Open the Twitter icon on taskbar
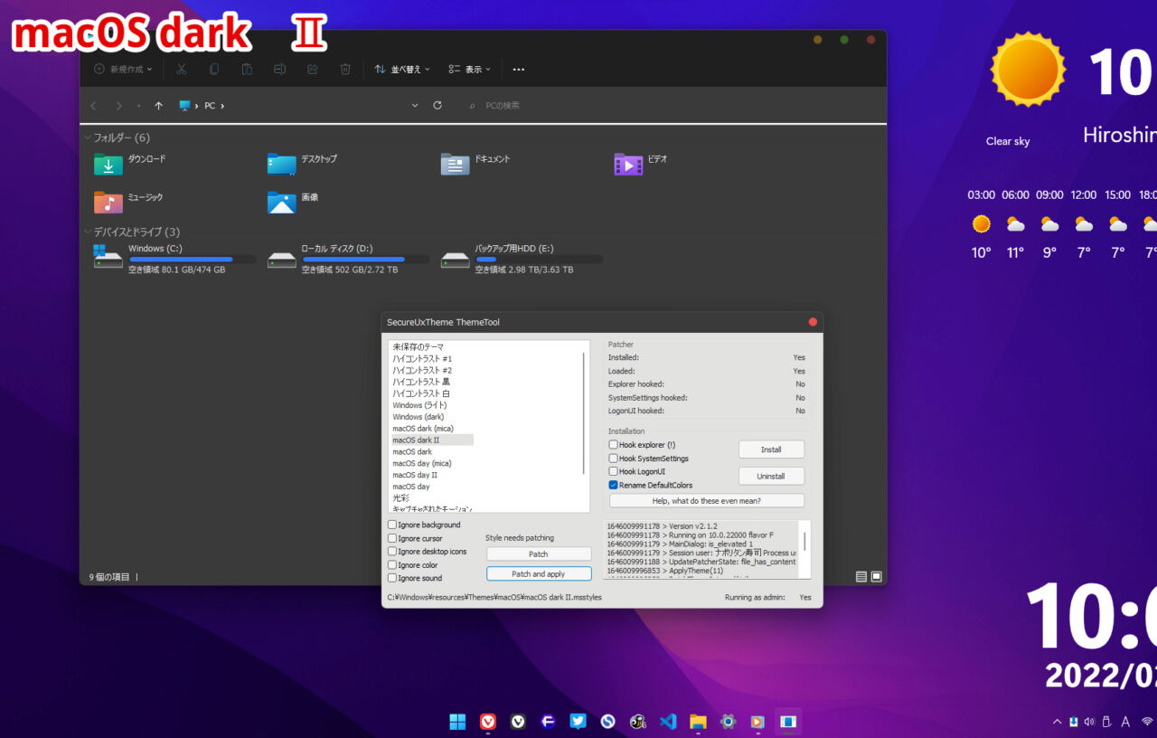The height and width of the screenshot is (738, 1157). point(578,721)
